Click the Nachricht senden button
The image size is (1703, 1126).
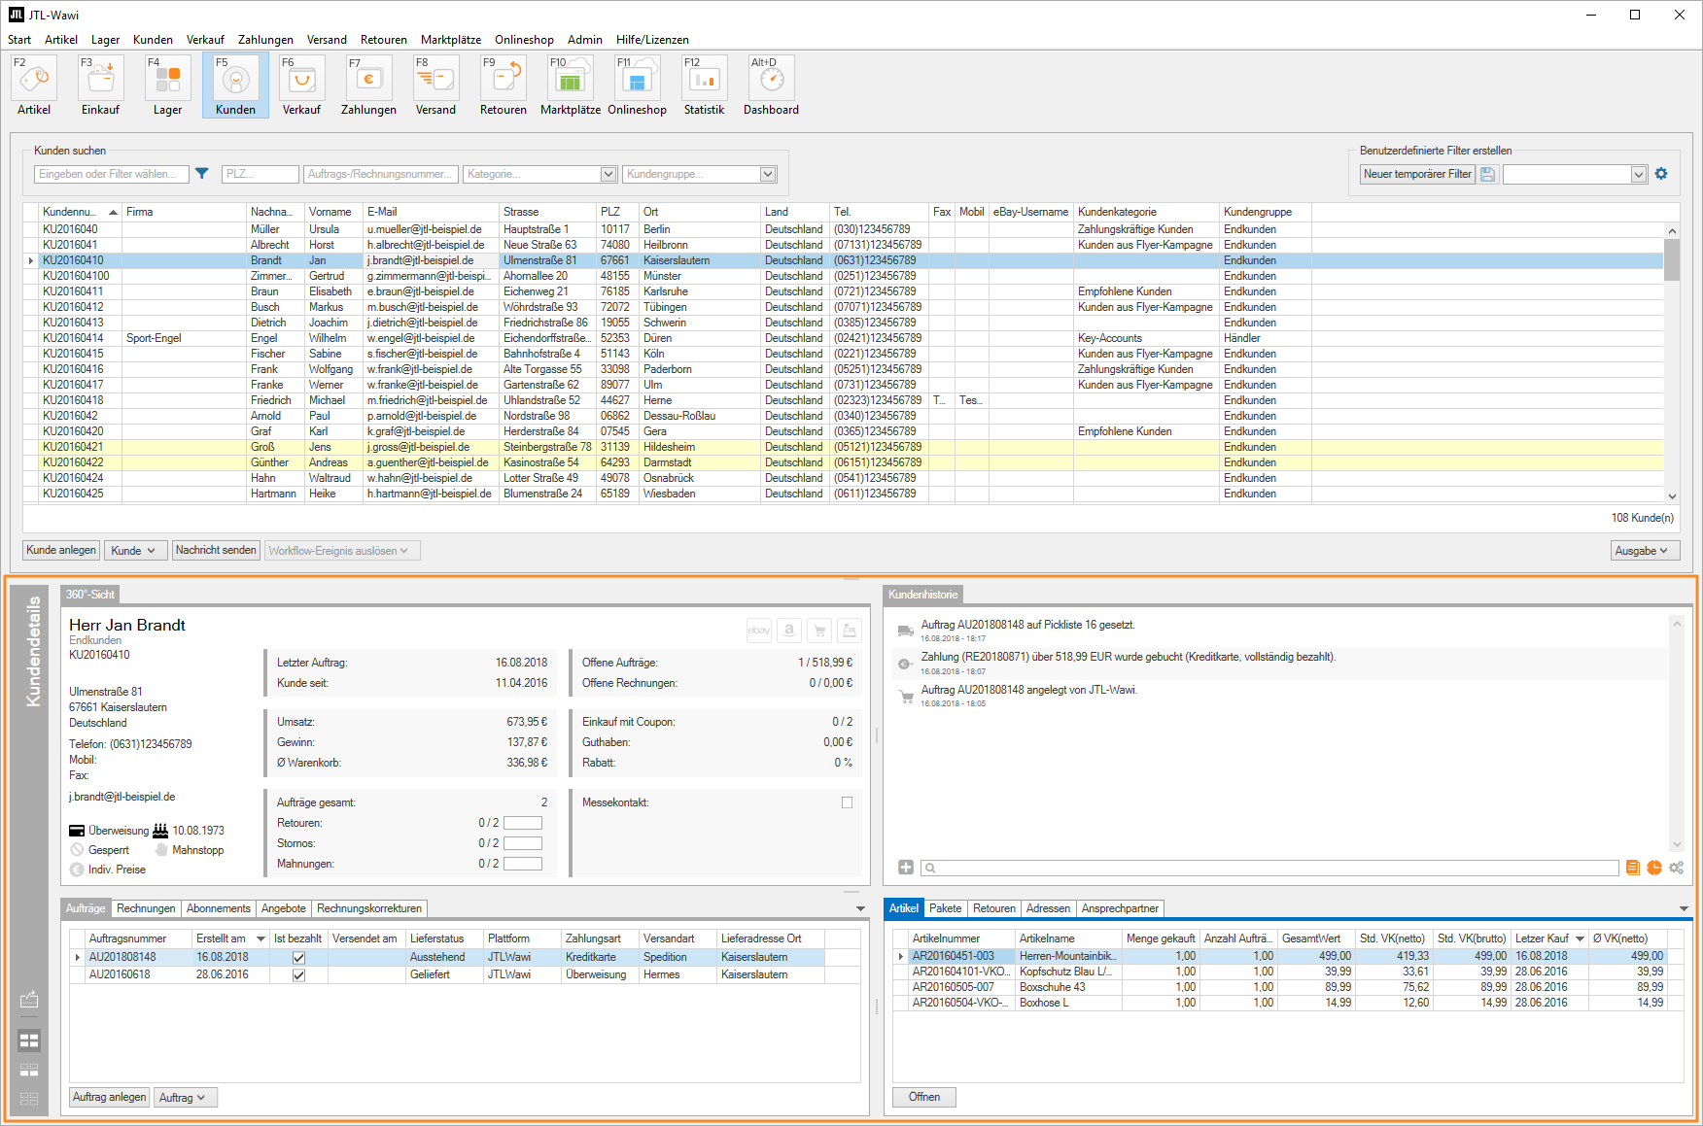click(216, 550)
